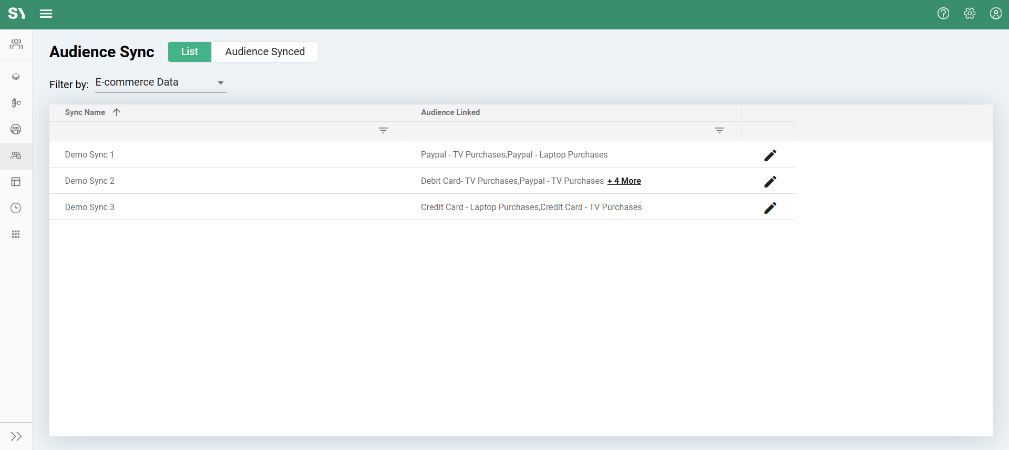Click the apps grid sidebar icon
Screen dimensions: 1009x450
click(x=16, y=234)
